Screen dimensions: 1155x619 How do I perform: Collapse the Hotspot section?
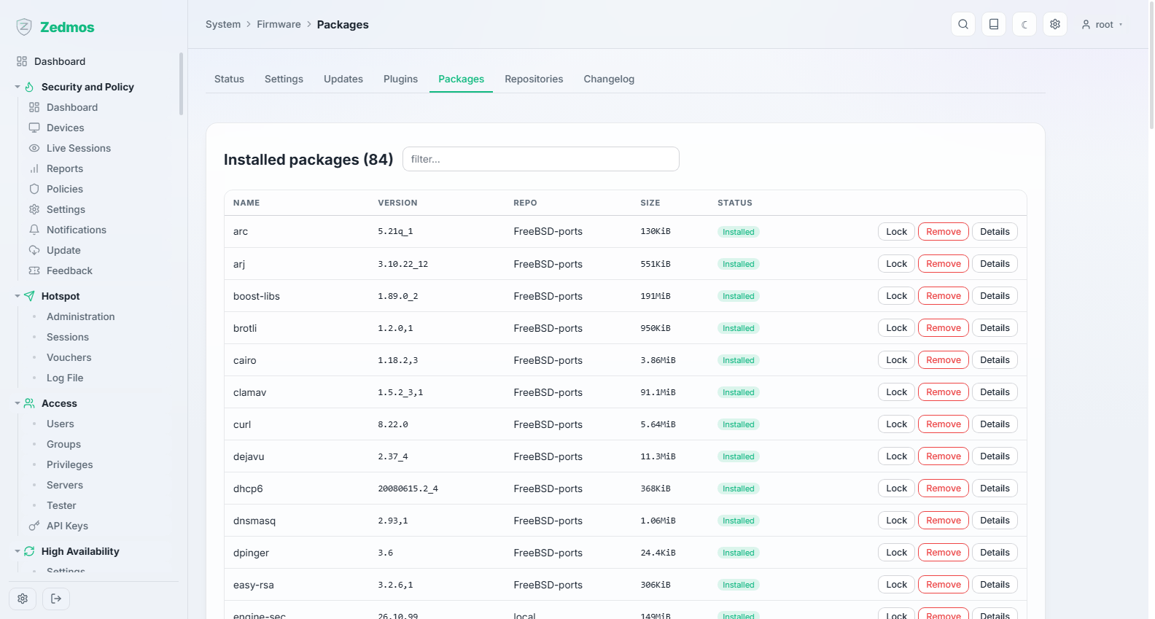pos(17,296)
